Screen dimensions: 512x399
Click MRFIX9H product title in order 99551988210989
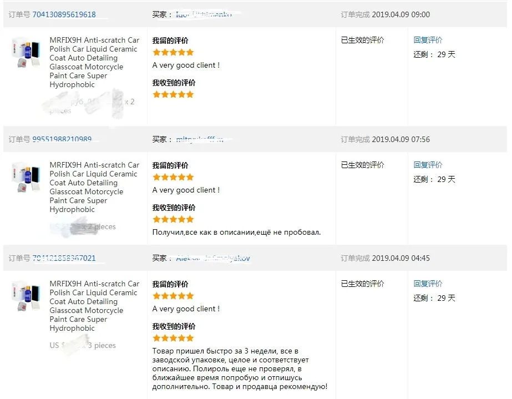[x=94, y=187]
